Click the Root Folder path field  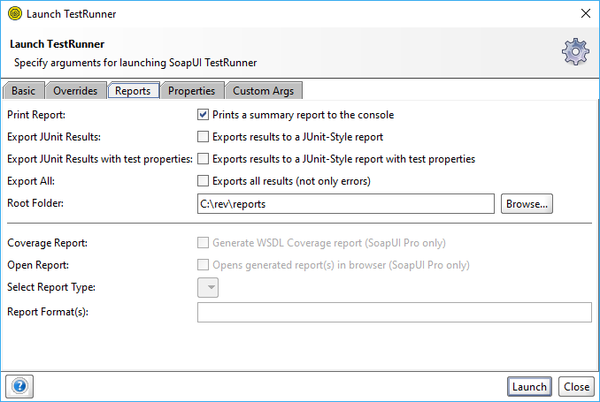pos(346,204)
